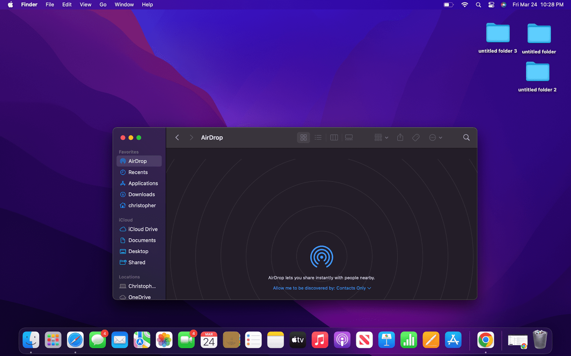571x356 pixels.
Task: Open Mail from the Dock
Action: click(120, 340)
